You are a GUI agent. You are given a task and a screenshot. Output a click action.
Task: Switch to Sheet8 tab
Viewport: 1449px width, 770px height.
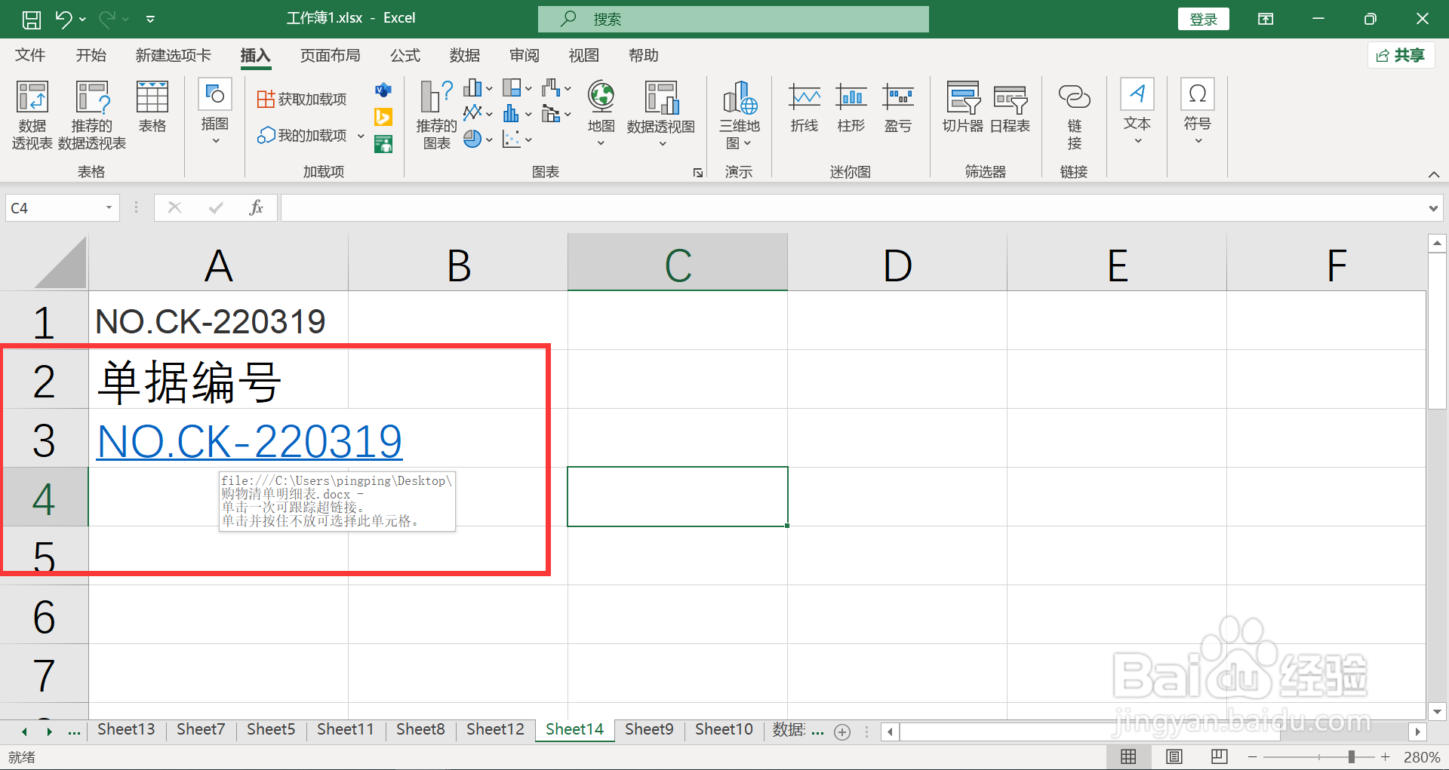(420, 729)
